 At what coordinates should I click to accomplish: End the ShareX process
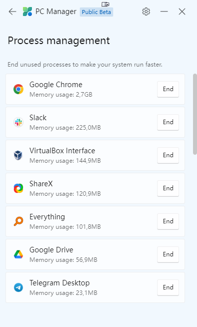click(x=168, y=188)
